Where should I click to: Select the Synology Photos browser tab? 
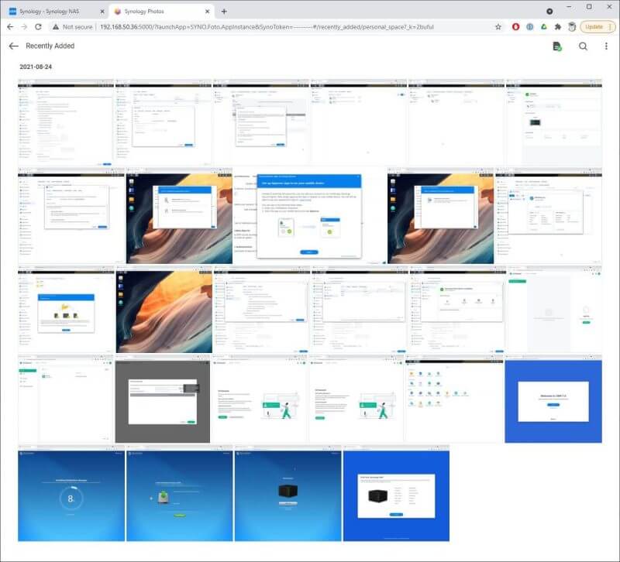pos(155,11)
